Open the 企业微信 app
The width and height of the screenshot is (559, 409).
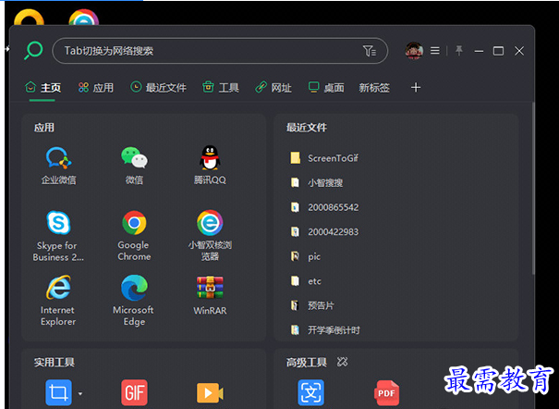(58, 166)
